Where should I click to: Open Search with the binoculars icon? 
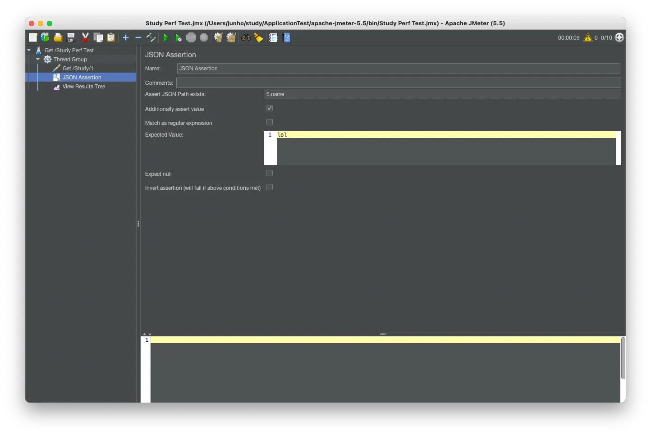(246, 38)
